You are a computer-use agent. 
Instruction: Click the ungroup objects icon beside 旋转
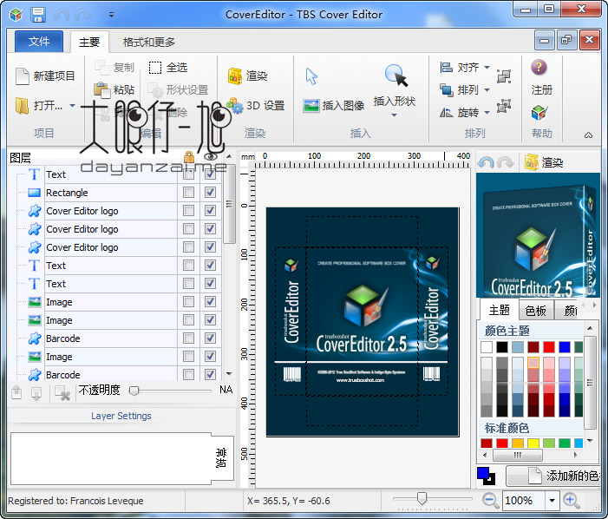pos(504,106)
